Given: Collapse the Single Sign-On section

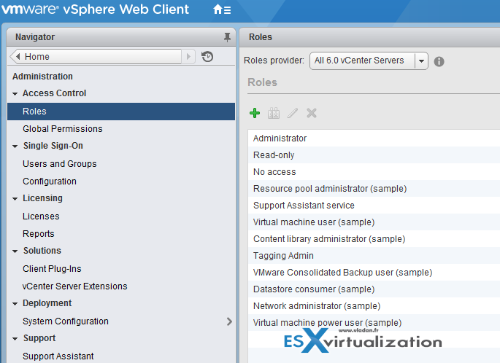Looking at the screenshot, I should click(x=15, y=147).
